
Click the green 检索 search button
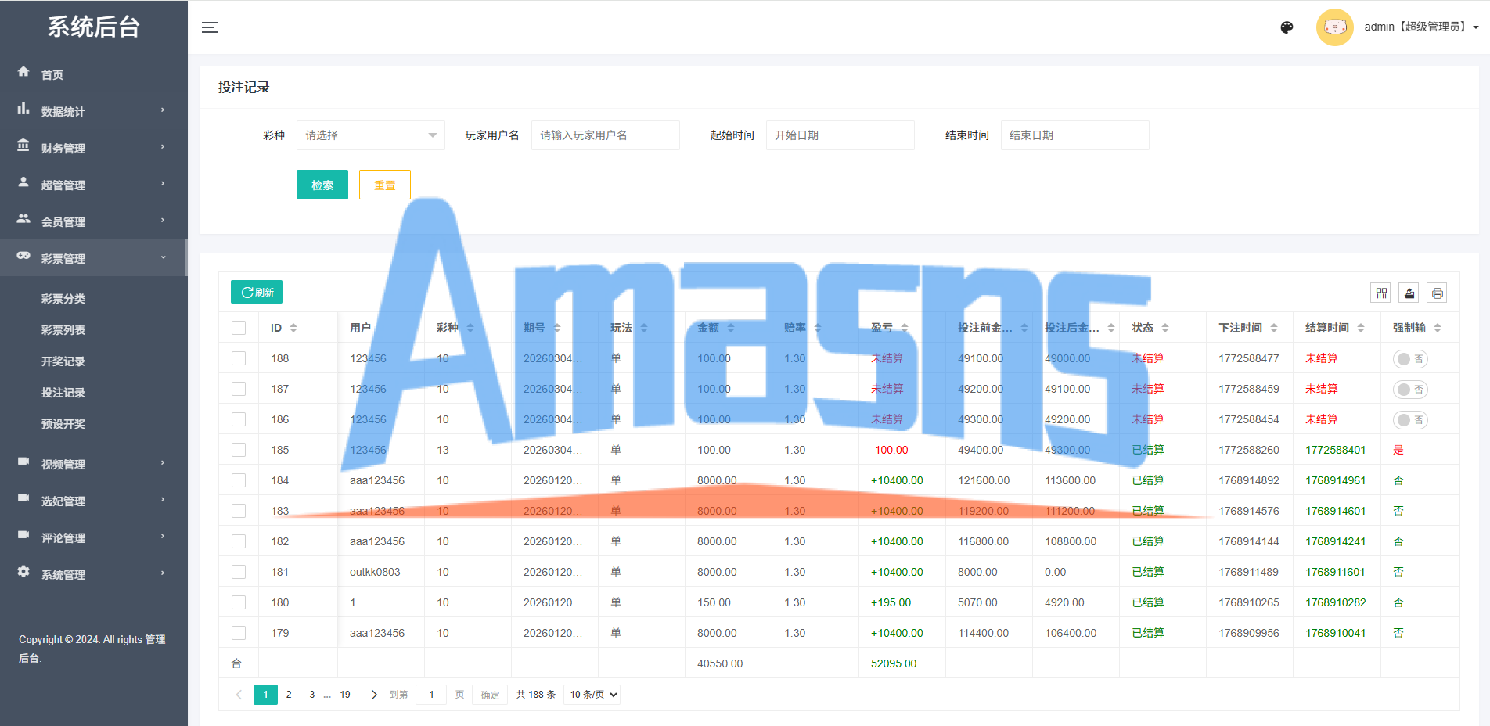[322, 185]
